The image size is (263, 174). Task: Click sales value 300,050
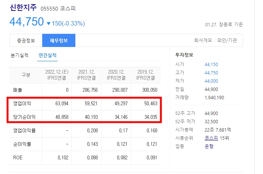coord(150,90)
